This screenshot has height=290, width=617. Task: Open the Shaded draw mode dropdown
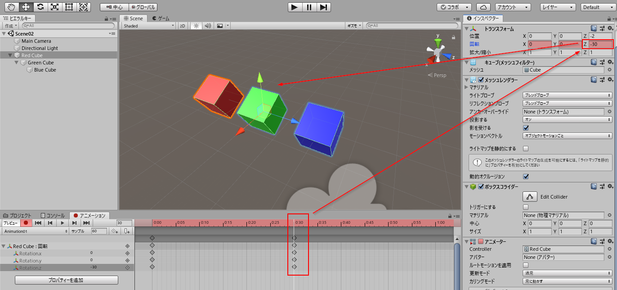148,26
